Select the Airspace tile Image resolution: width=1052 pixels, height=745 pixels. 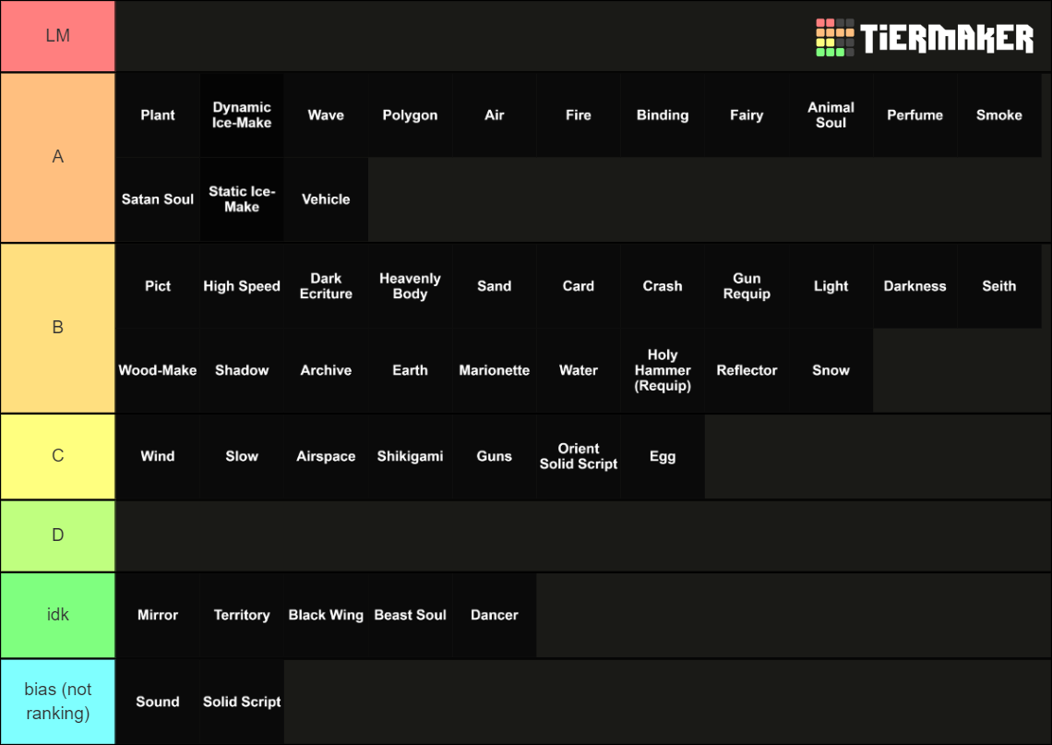326,456
